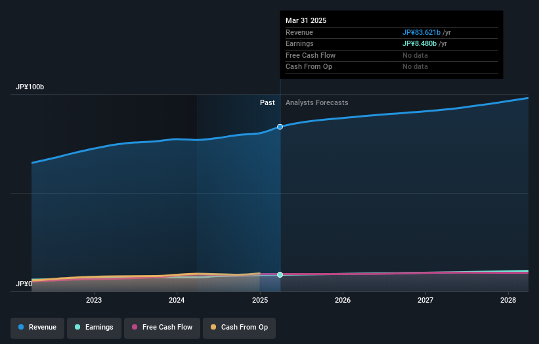This screenshot has height=344, width=539.
Task: Click the 2028 axis label
Action: pos(508,300)
